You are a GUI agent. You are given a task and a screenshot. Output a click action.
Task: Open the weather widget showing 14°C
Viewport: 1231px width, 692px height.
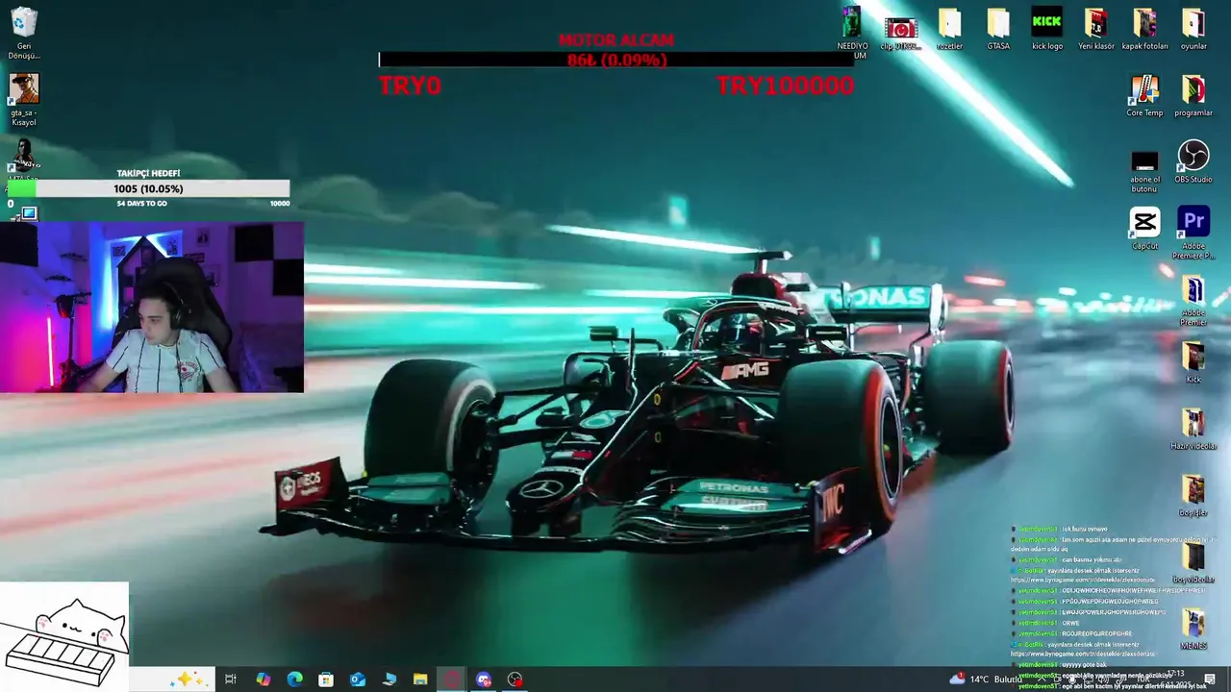click(x=987, y=680)
